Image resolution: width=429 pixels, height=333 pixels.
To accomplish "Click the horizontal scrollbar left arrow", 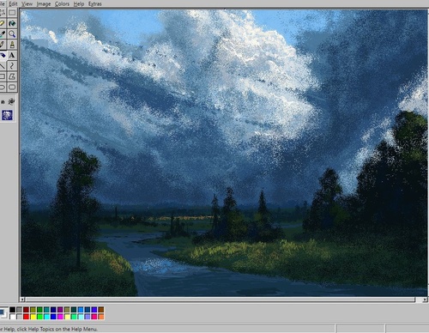I will coord(22,300).
